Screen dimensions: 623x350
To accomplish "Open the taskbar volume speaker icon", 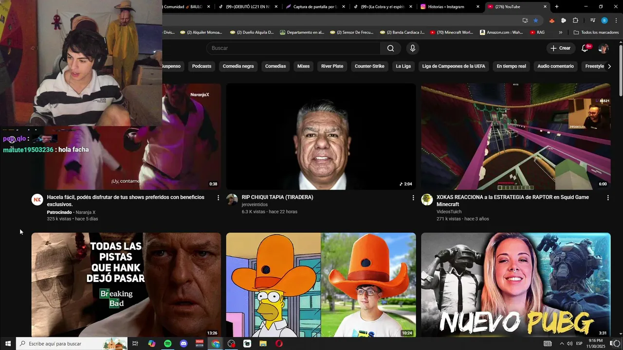I will click(569, 344).
